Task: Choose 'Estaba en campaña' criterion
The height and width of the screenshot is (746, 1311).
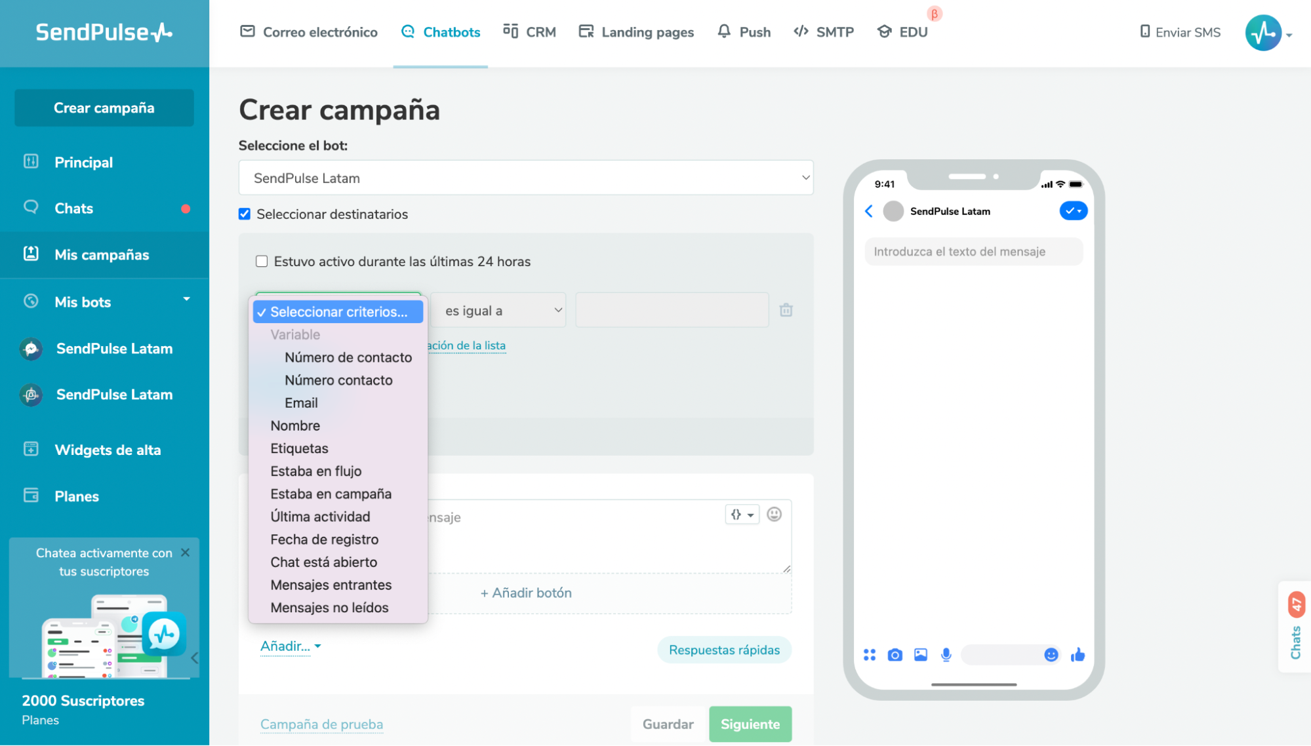Action: pos(331,494)
